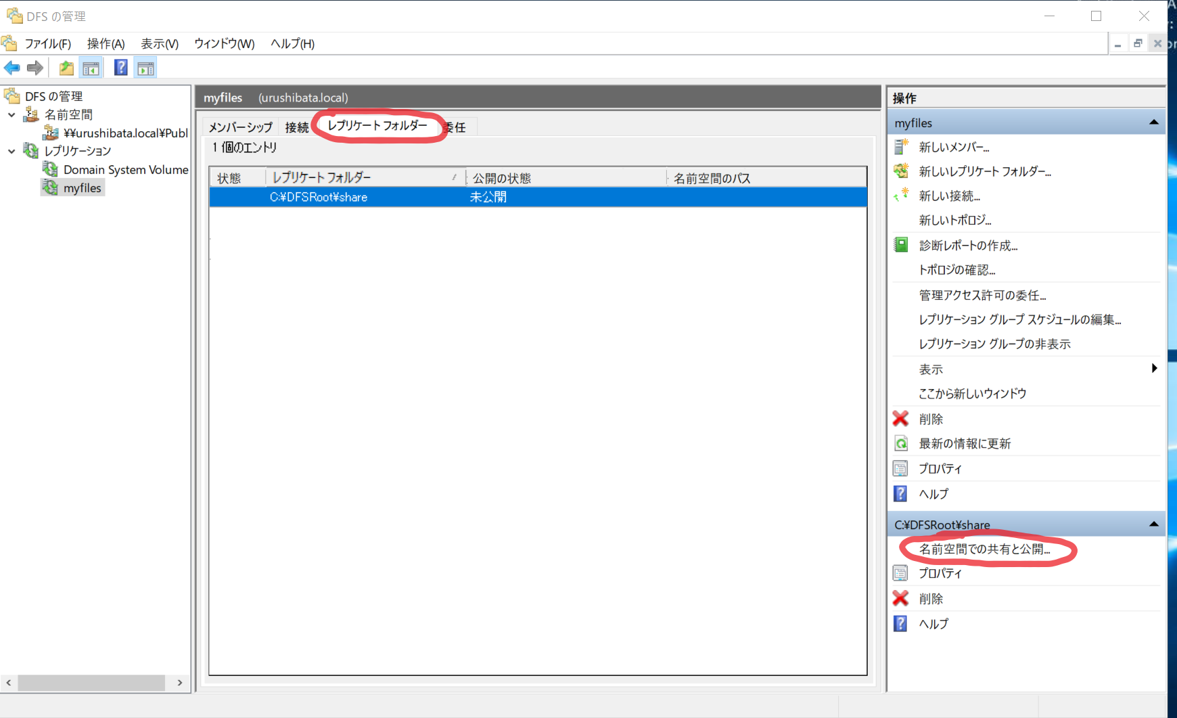Open the 操作(A) menu
This screenshot has height=718, width=1177.
[x=106, y=44]
